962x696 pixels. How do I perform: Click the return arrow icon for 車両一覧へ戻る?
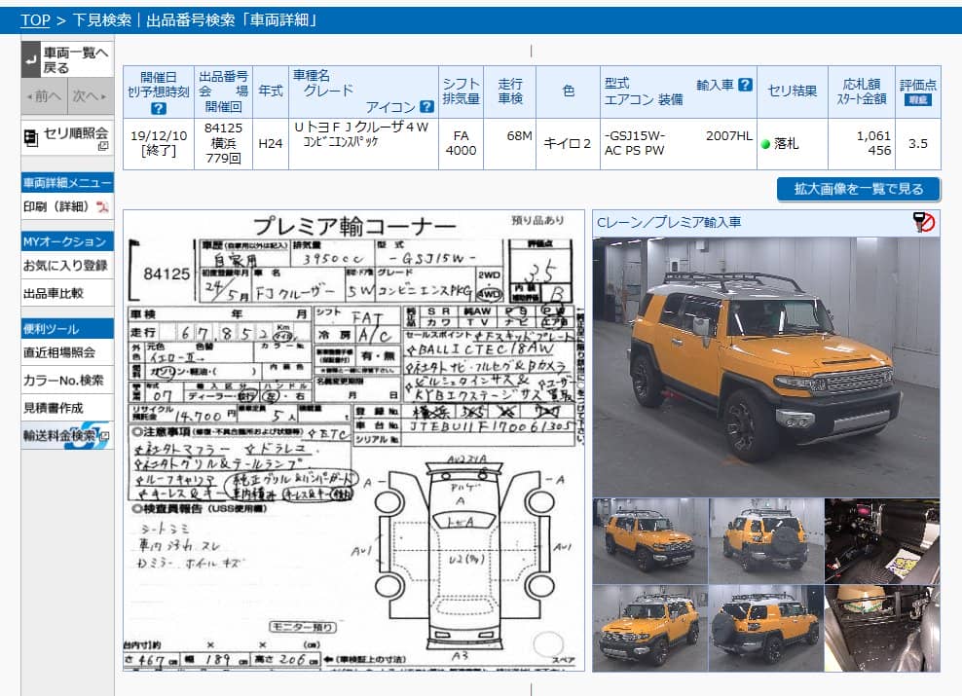(x=31, y=60)
